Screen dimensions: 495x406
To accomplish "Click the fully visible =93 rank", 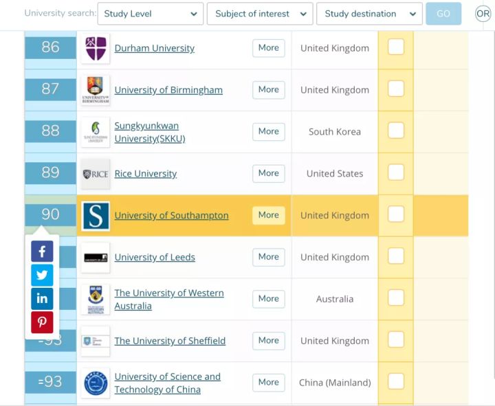I will tap(50, 382).
